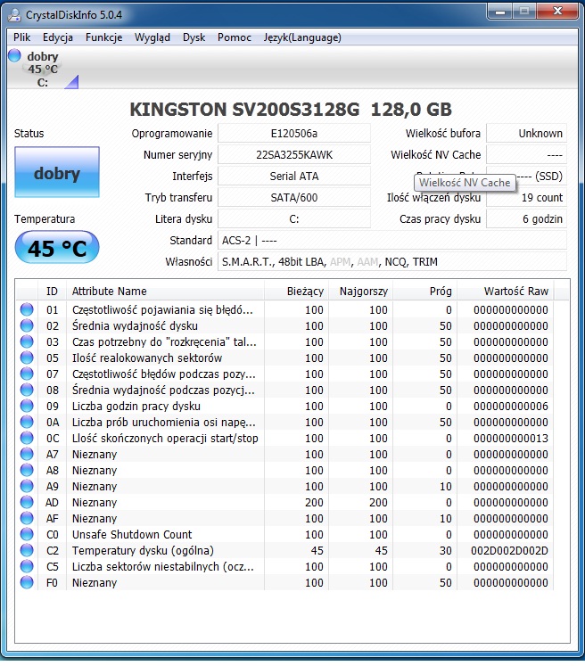585x666 pixels.
Task: Click the ID column header
Action: point(52,291)
